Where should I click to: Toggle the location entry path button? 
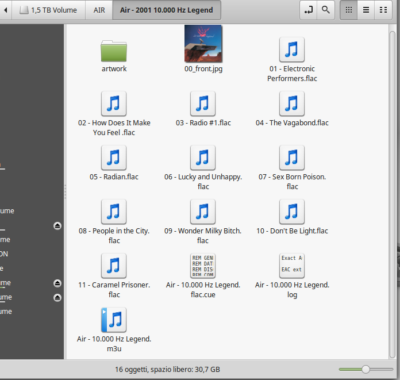(x=309, y=10)
